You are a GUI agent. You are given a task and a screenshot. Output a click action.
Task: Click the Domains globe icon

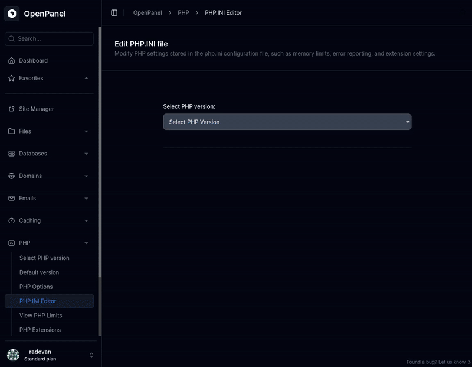point(11,176)
